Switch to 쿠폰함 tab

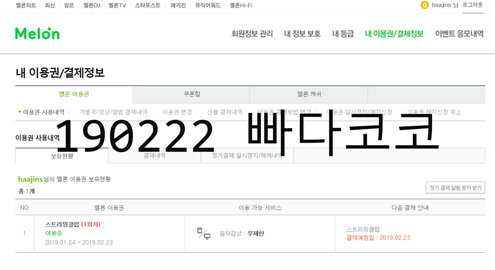[x=191, y=94]
